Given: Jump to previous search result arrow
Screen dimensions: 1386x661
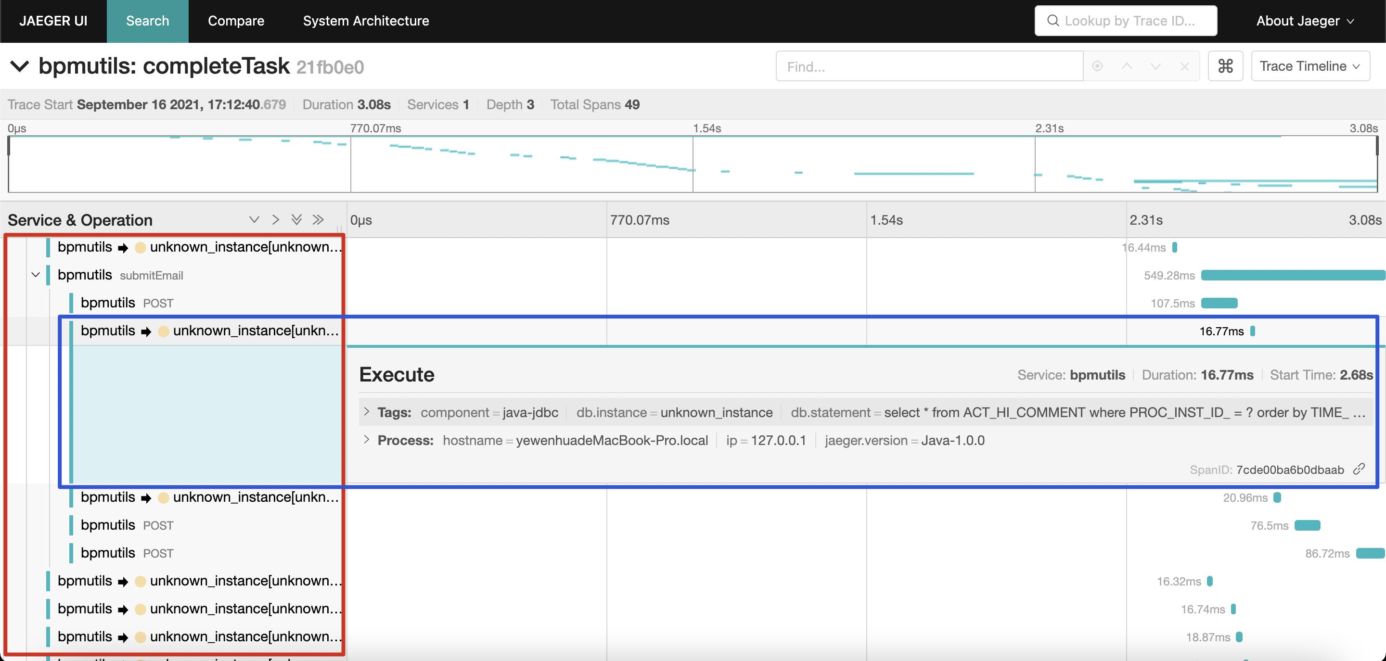Looking at the screenshot, I should tap(1127, 66).
